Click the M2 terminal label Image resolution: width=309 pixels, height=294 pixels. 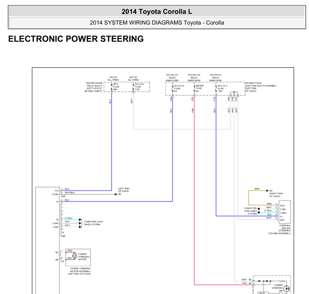57,260
